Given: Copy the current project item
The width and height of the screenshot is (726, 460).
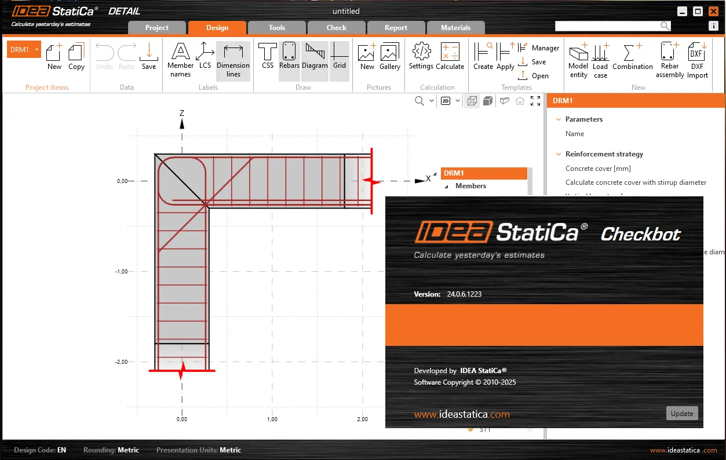Looking at the screenshot, I should 76,57.
